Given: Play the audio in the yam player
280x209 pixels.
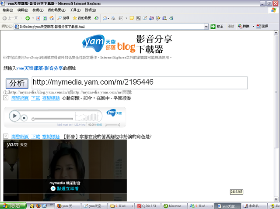Looking at the screenshot, I should (14, 116).
